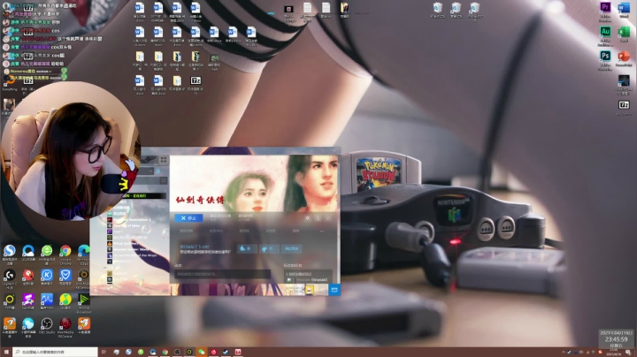Select Prison Architect in library list

(124, 243)
